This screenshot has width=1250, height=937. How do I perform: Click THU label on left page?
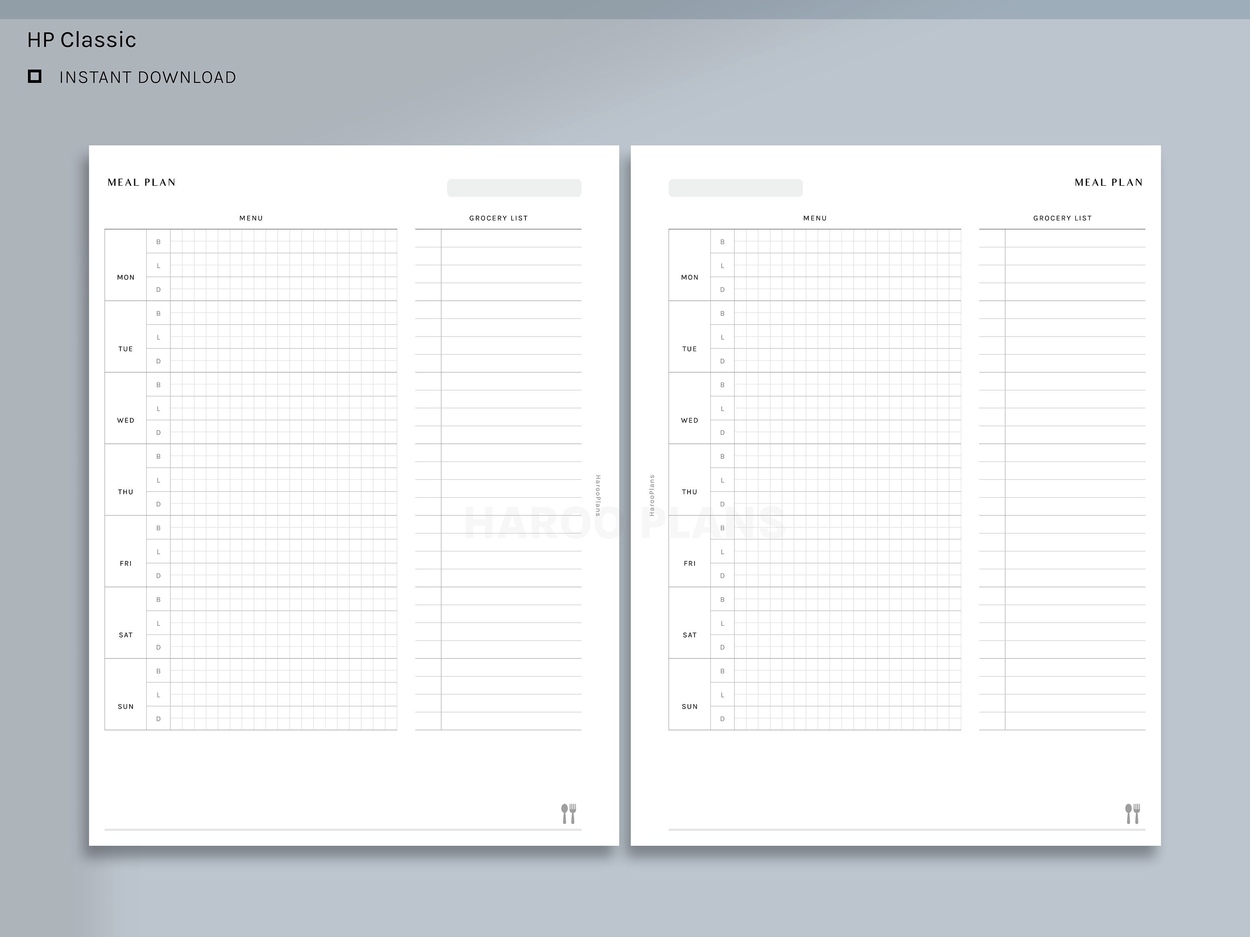coord(126,492)
